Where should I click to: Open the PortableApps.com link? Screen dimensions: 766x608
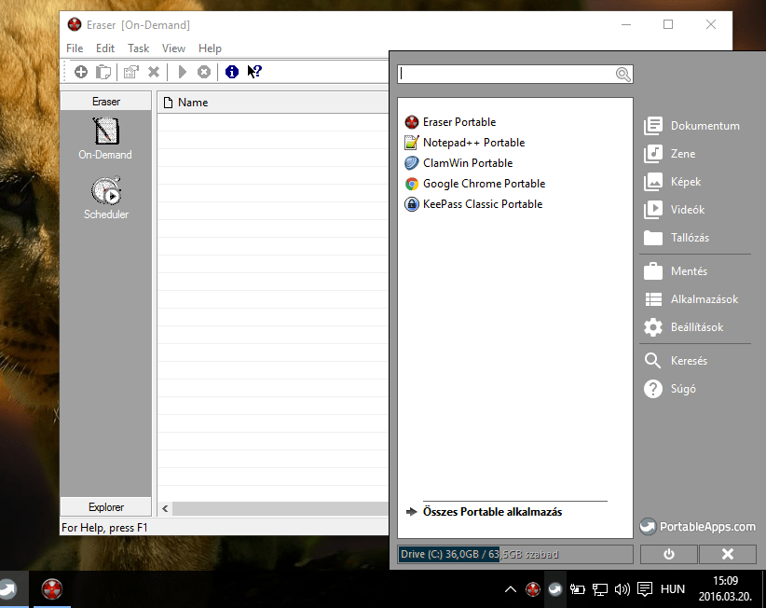(x=698, y=526)
